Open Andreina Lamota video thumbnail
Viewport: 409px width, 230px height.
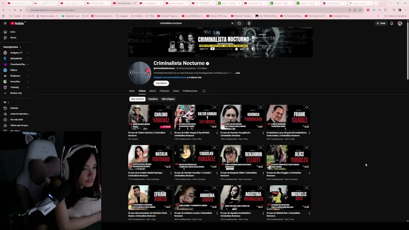point(196,197)
